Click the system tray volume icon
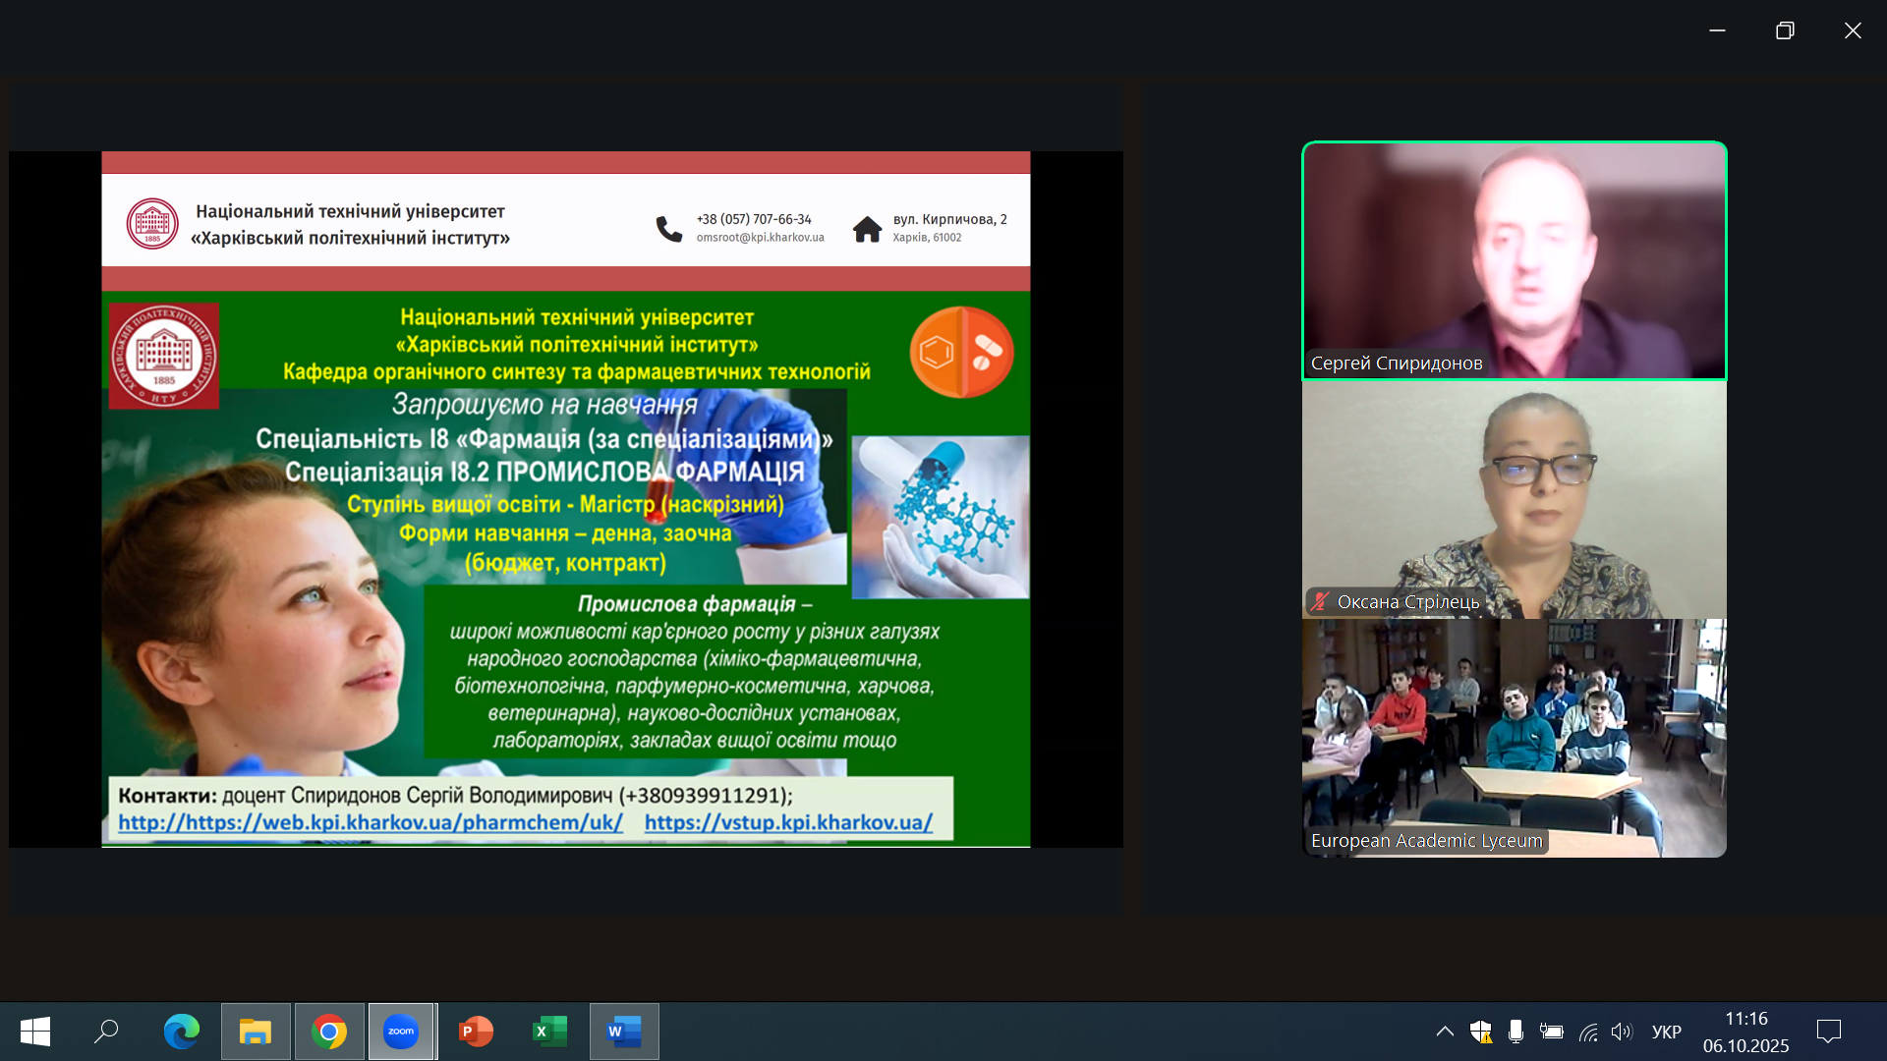Screen dimensions: 1887x1061 [1622, 1032]
